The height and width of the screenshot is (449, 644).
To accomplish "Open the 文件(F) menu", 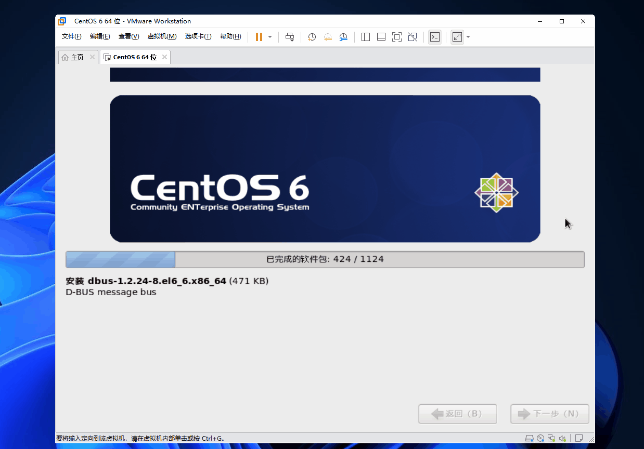I will tap(72, 36).
